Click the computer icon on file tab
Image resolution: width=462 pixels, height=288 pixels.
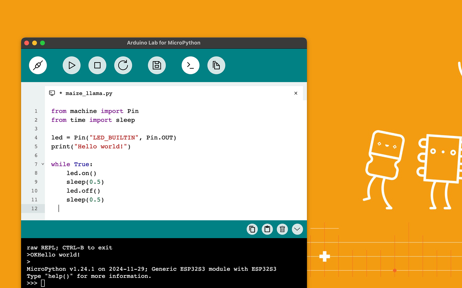(52, 93)
